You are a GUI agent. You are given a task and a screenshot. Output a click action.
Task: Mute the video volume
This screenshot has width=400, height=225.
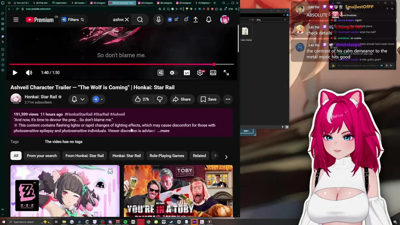29,72
